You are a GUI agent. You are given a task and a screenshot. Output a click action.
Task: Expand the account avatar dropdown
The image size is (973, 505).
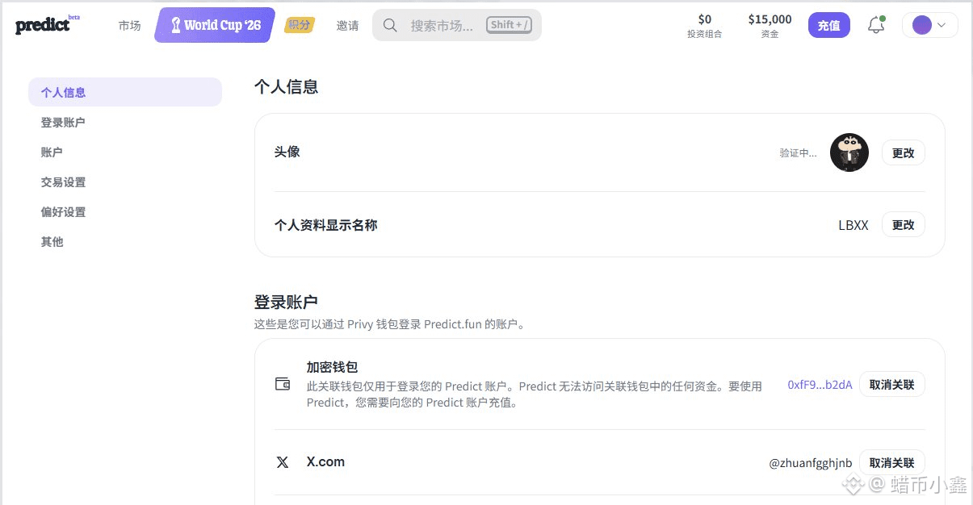click(929, 25)
